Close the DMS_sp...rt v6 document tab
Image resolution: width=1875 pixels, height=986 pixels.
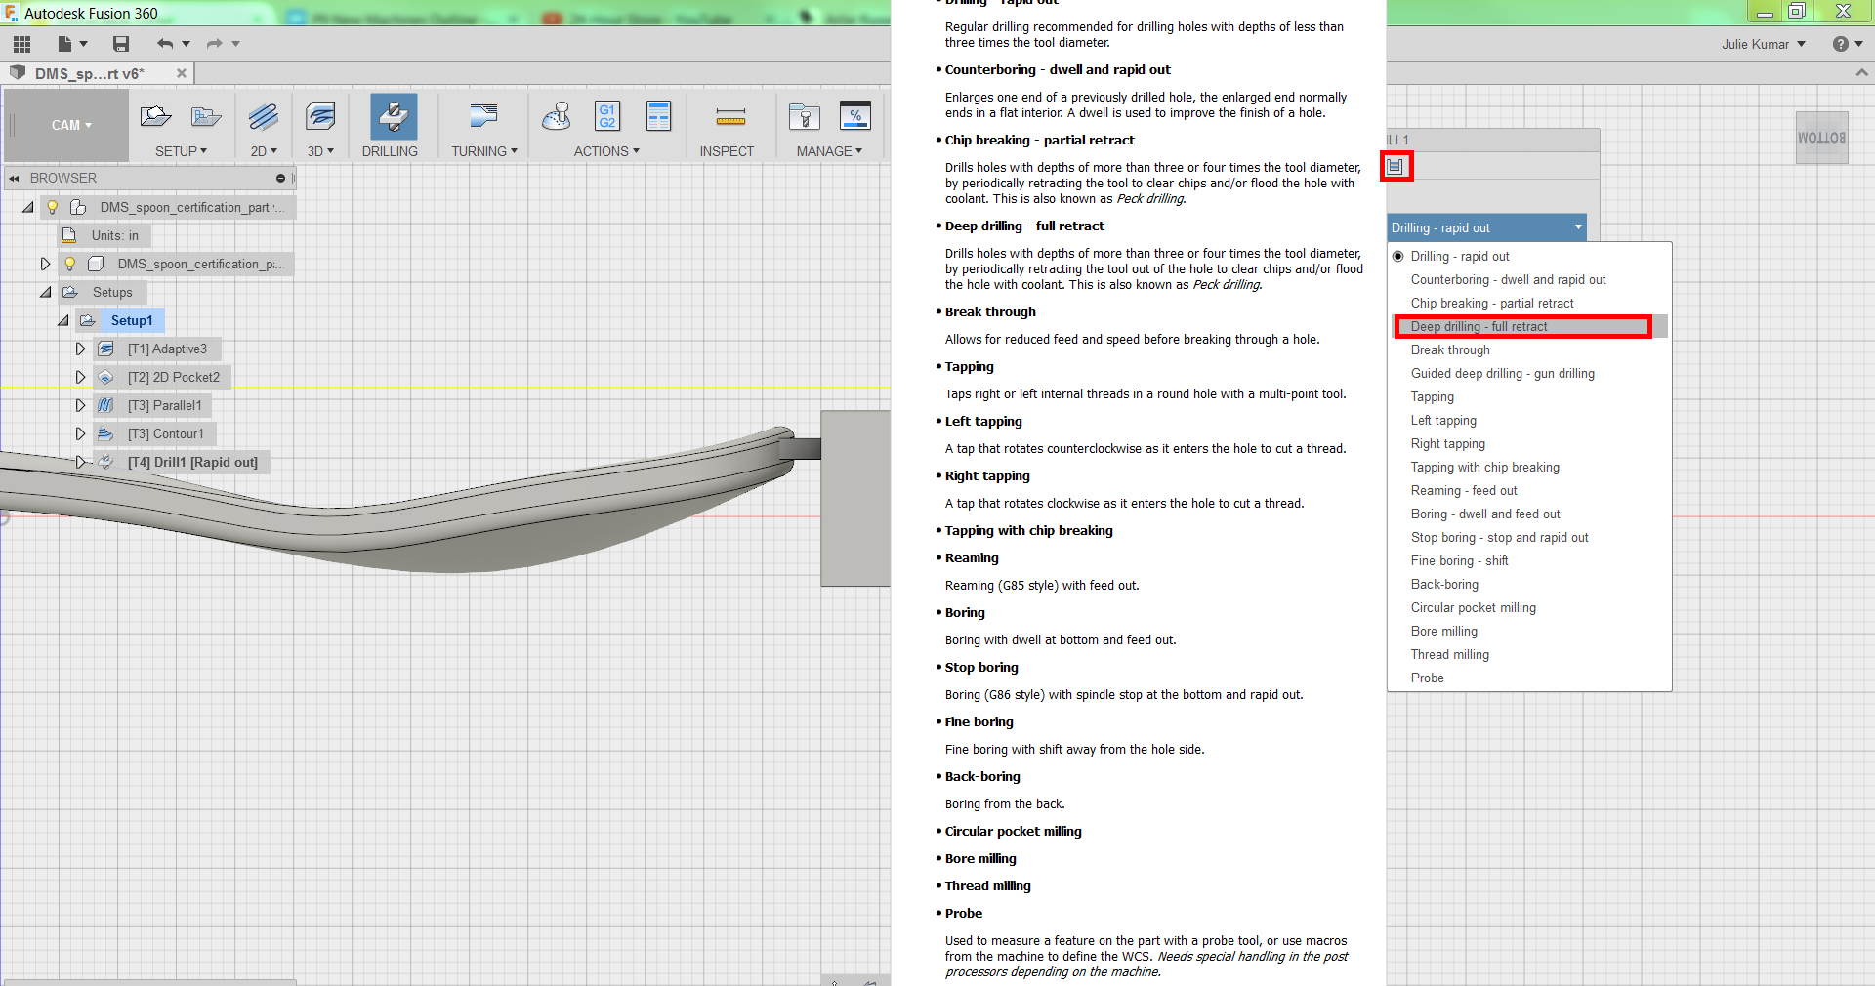point(182,73)
